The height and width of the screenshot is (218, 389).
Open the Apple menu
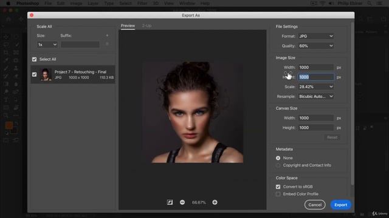[x=8, y=3]
